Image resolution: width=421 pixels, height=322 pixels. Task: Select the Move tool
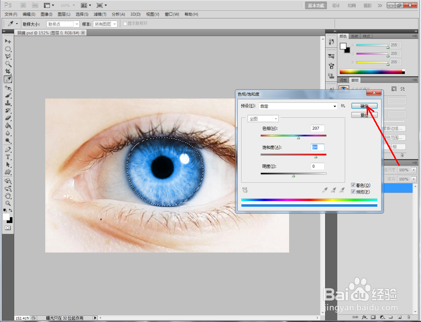8,41
